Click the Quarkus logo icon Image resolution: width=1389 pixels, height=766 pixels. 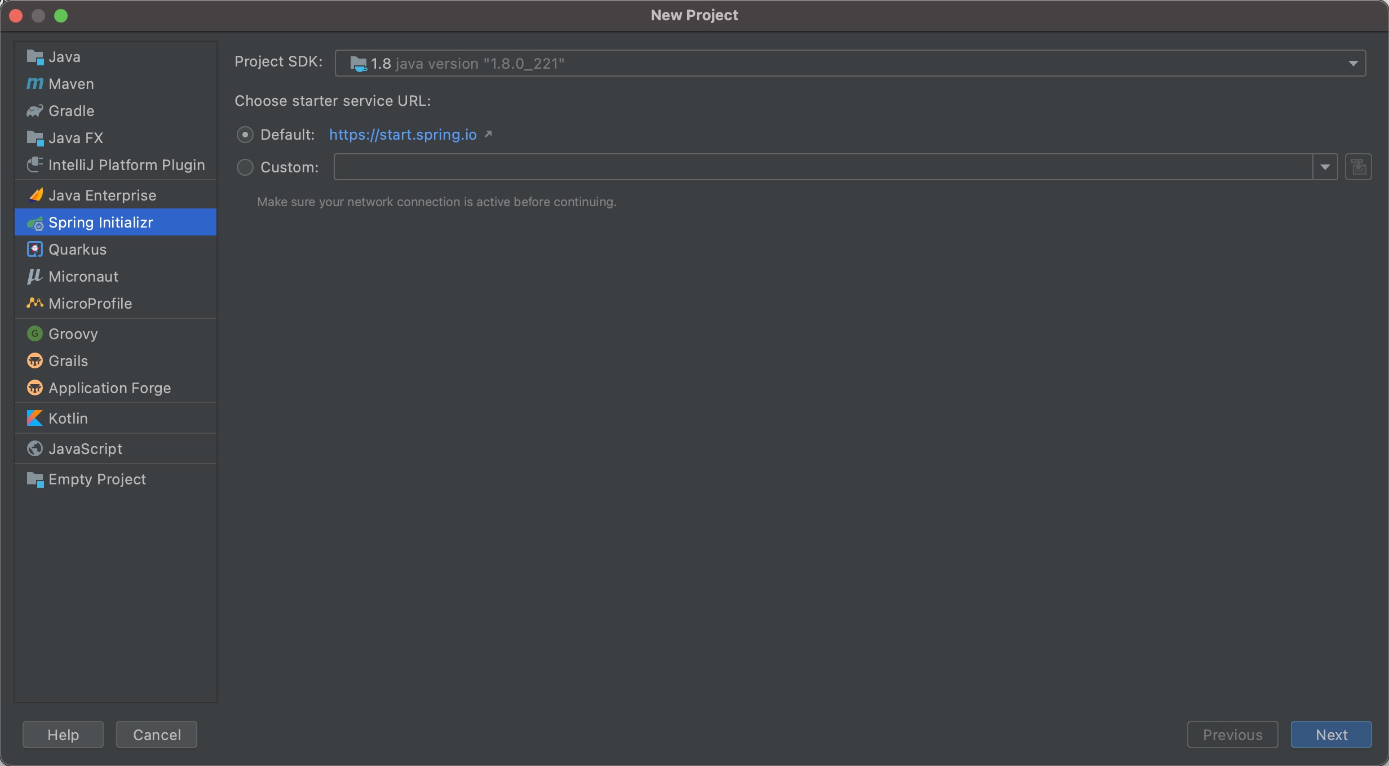click(x=35, y=250)
